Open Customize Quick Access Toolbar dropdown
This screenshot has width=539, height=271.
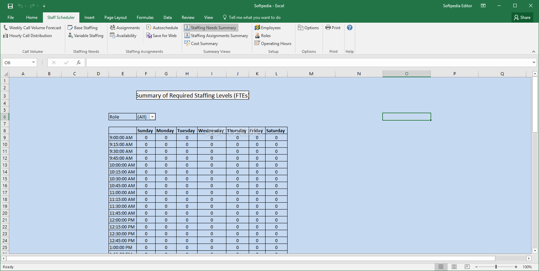click(x=44, y=6)
